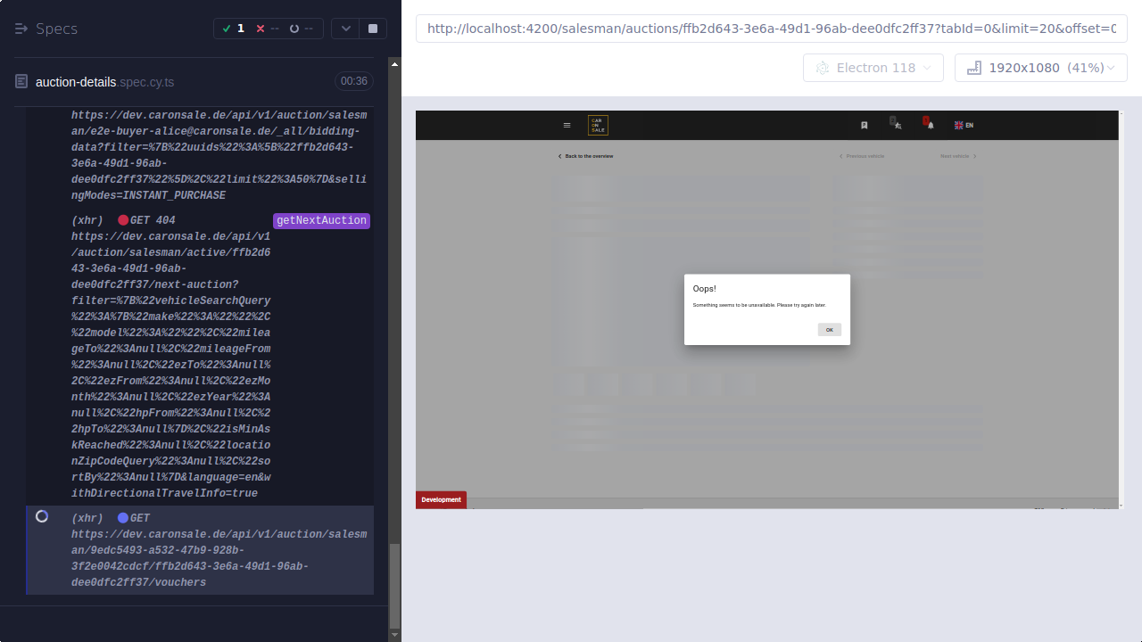Collapse the spec runner panel with the chevron
1142x642 pixels.
[345, 28]
